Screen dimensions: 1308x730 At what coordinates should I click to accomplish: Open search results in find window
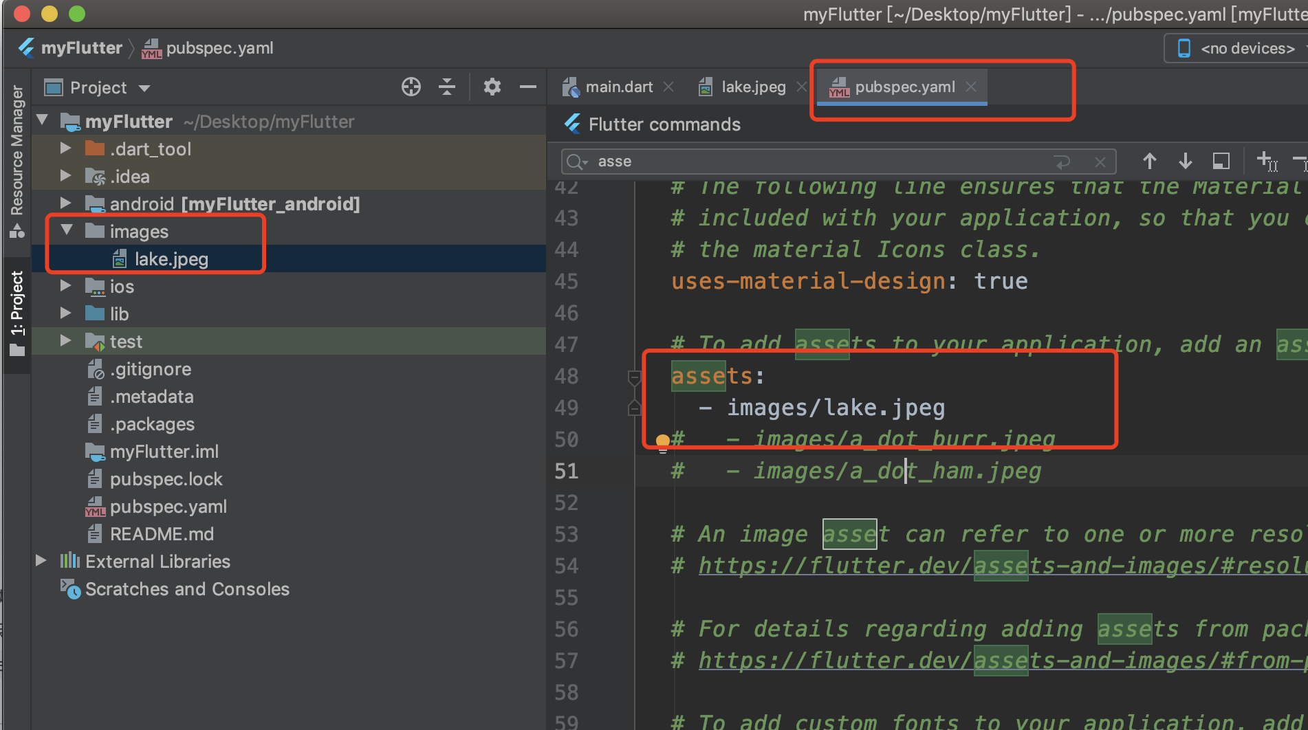point(1221,162)
